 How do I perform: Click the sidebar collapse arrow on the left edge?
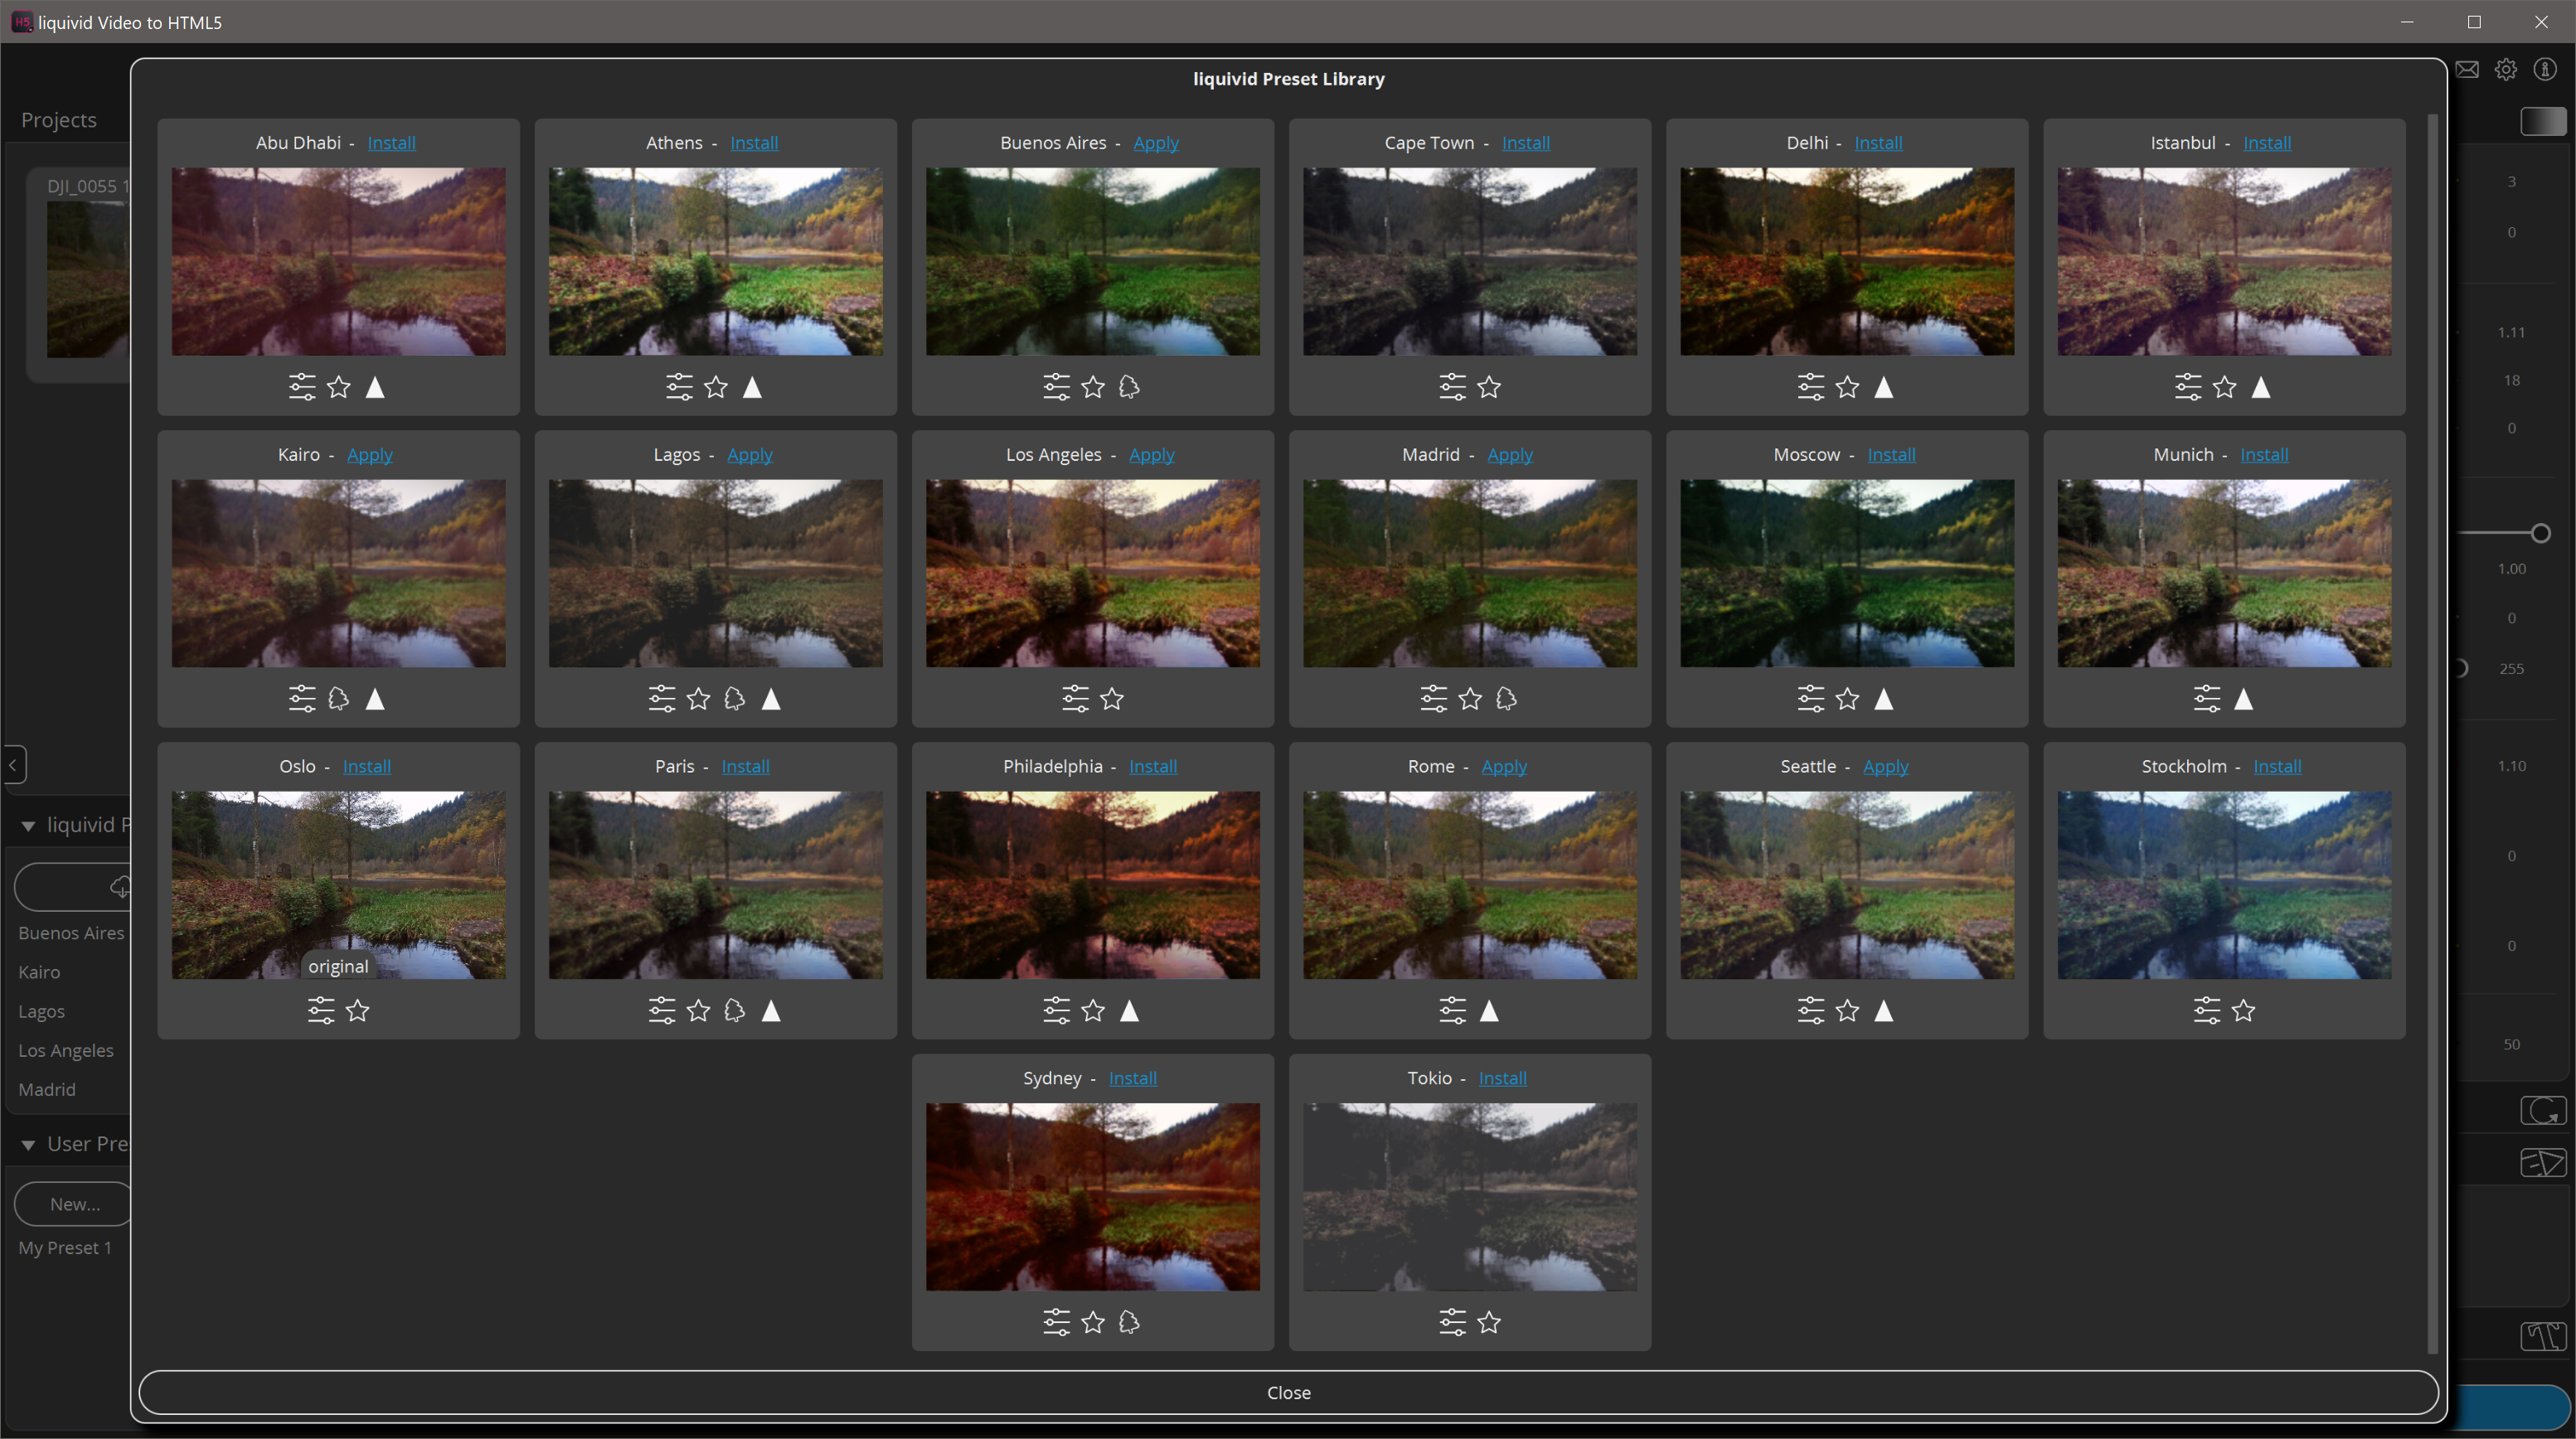point(14,764)
